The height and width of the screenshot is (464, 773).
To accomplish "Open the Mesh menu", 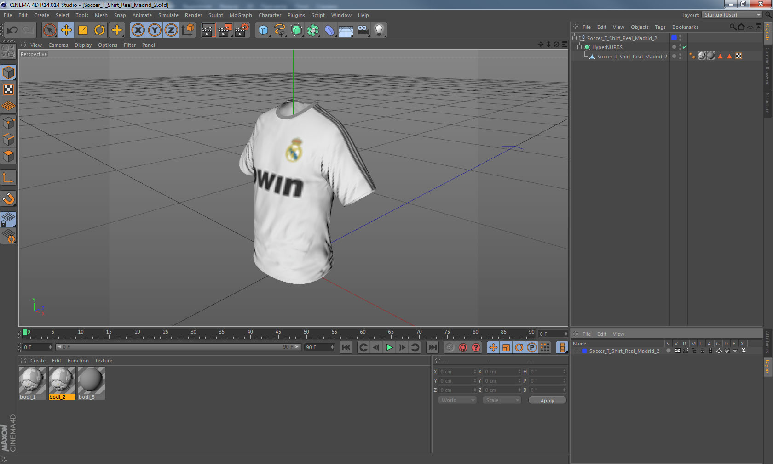I will coord(101,15).
